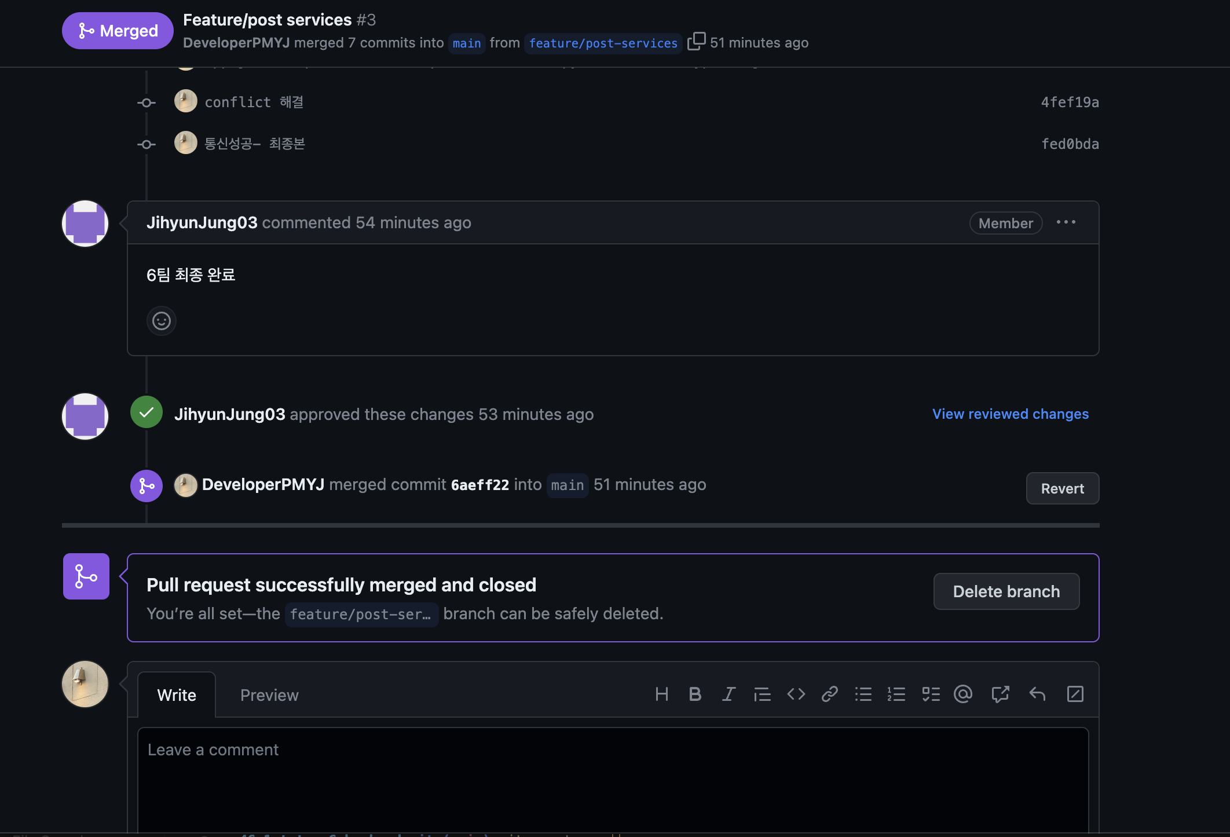This screenshot has width=1230, height=837.
Task: Open the comment options ellipsis menu
Action: [1066, 222]
